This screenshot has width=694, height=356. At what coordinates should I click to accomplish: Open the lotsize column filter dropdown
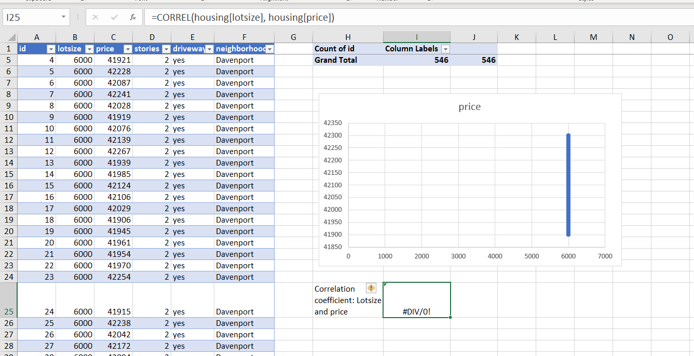(x=89, y=49)
